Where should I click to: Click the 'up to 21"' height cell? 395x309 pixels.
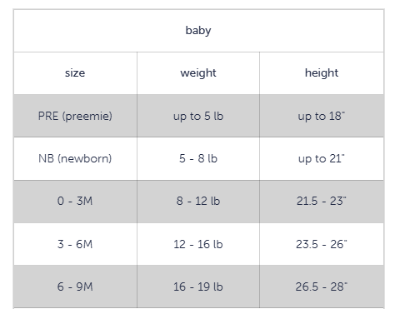[322, 158]
